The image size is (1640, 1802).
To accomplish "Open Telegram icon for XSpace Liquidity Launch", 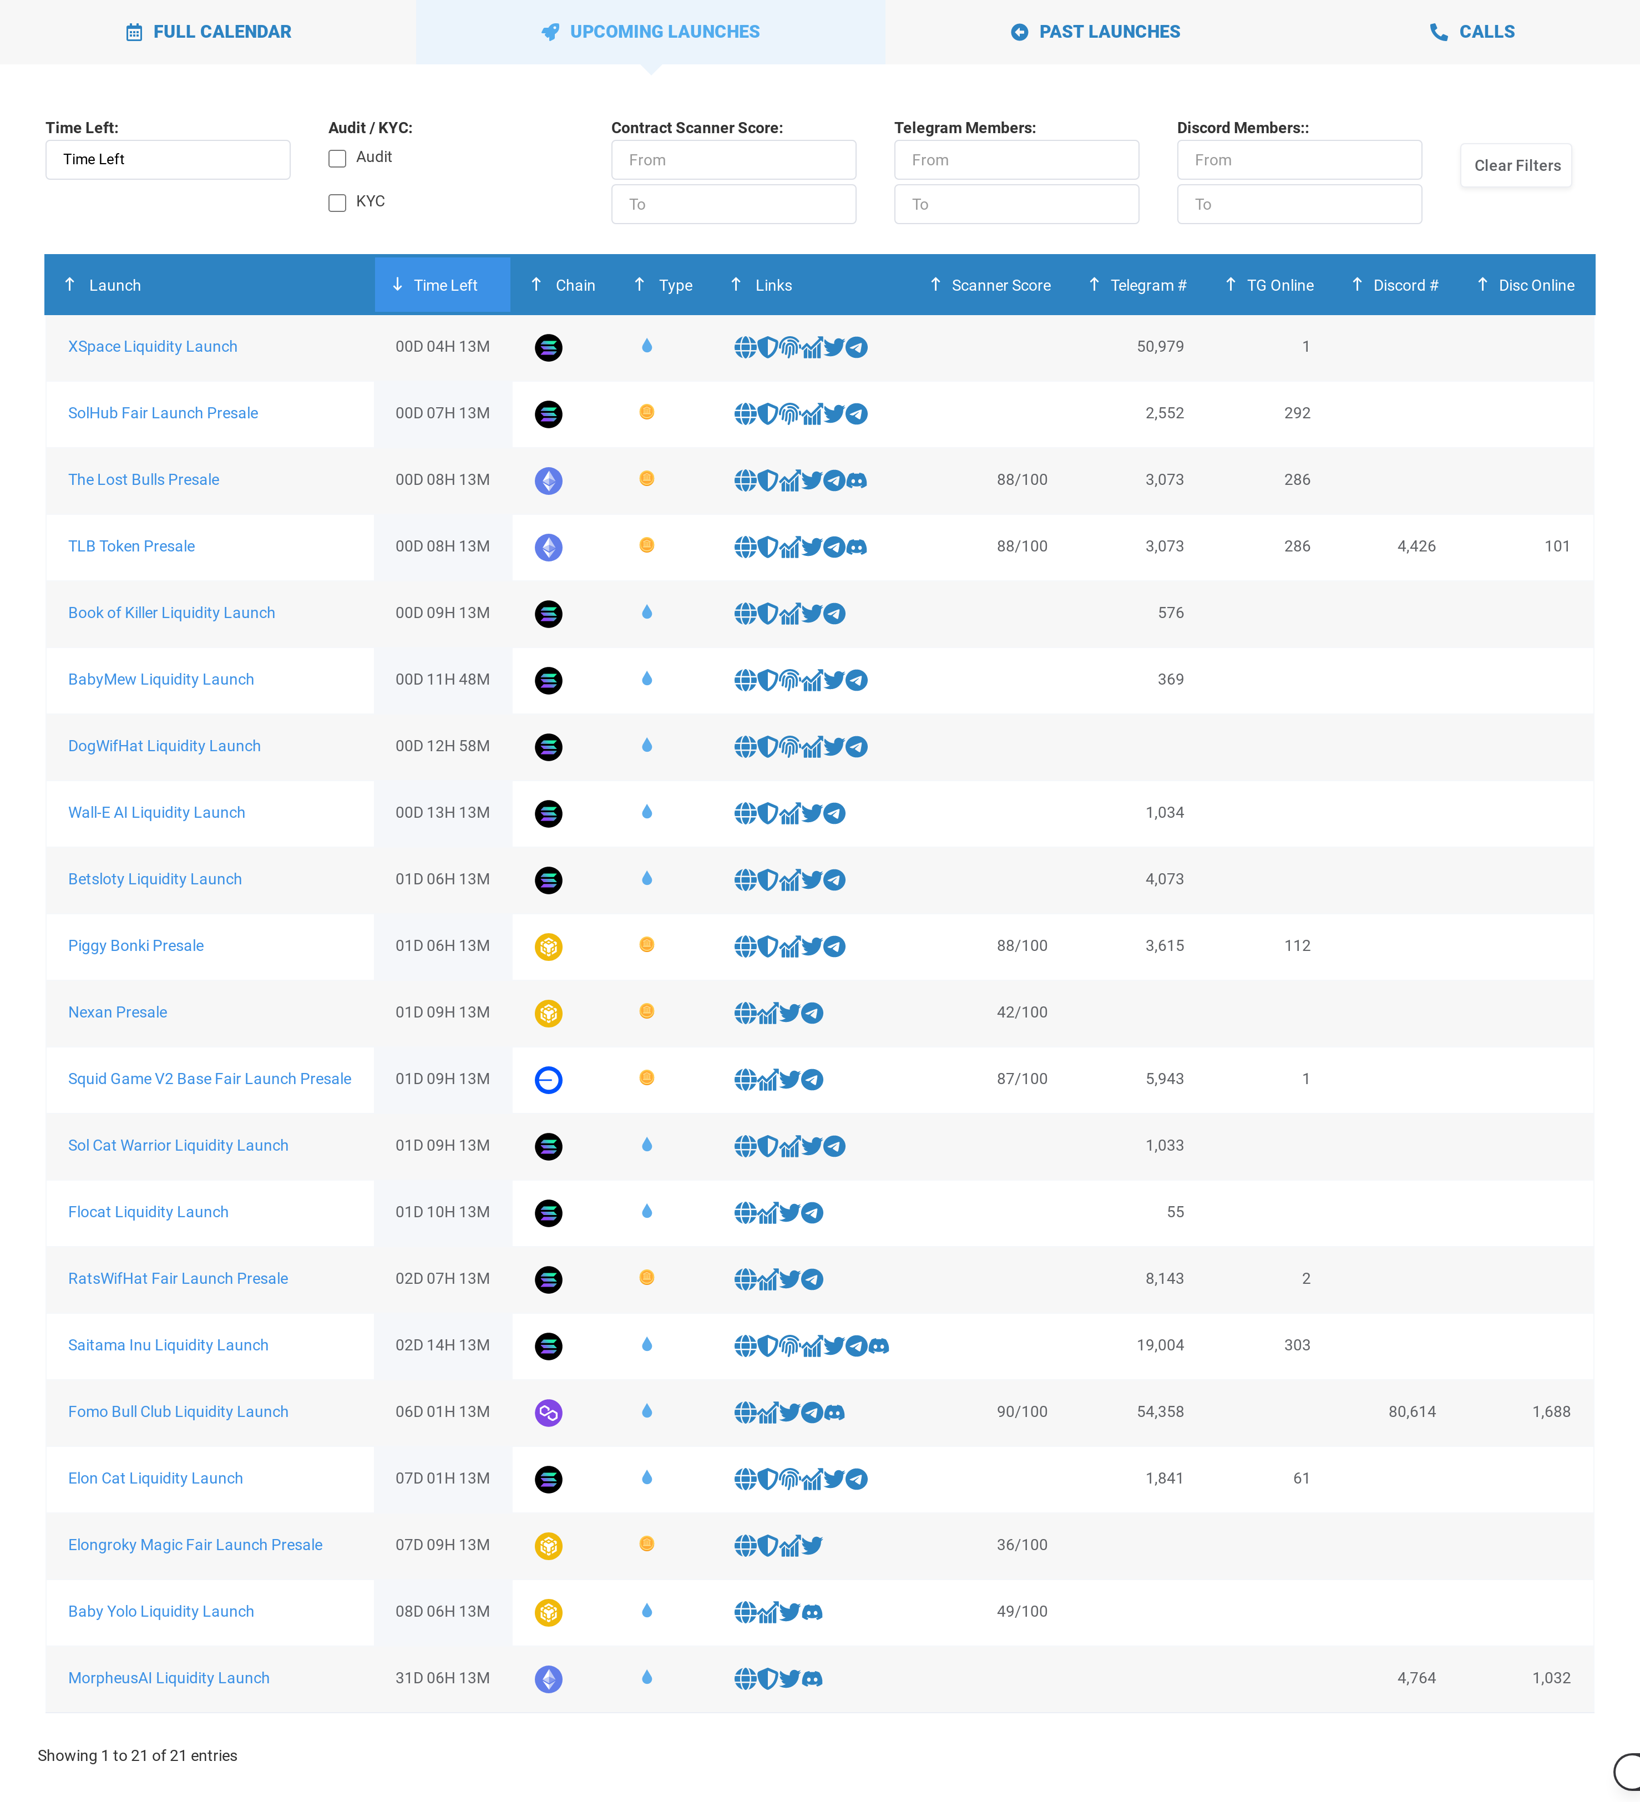I will (856, 347).
